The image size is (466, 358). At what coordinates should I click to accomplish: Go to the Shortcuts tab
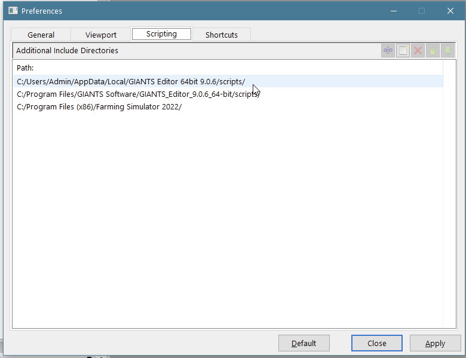pyautogui.click(x=221, y=35)
